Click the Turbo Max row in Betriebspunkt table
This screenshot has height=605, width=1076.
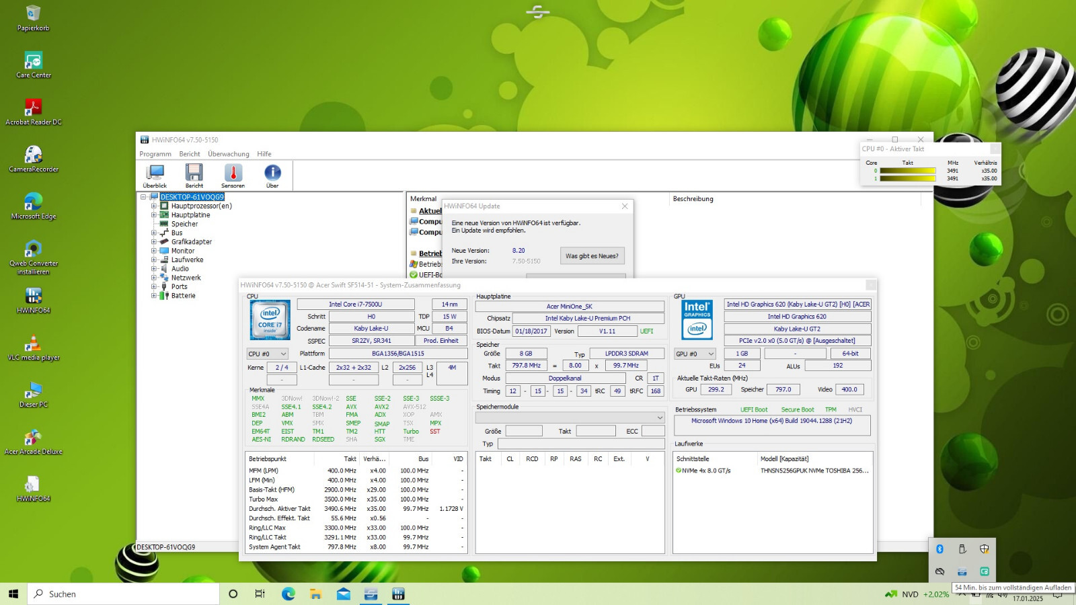pyautogui.click(x=356, y=499)
